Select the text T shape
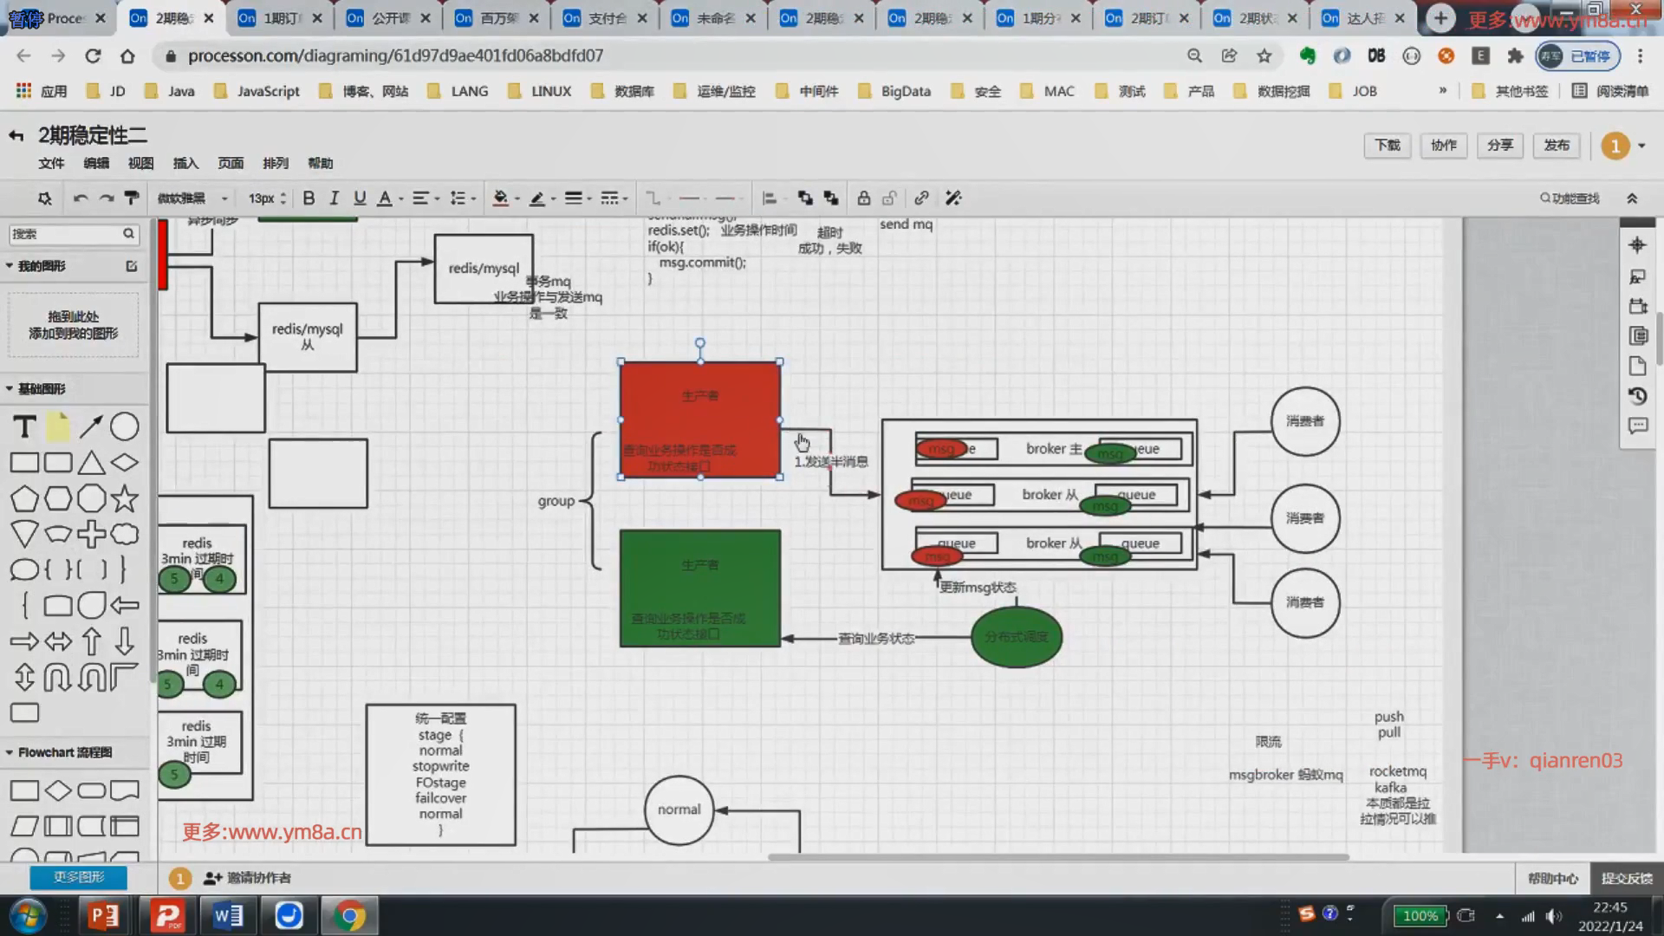Screen dimensions: 1664x936 click(24, 426)
